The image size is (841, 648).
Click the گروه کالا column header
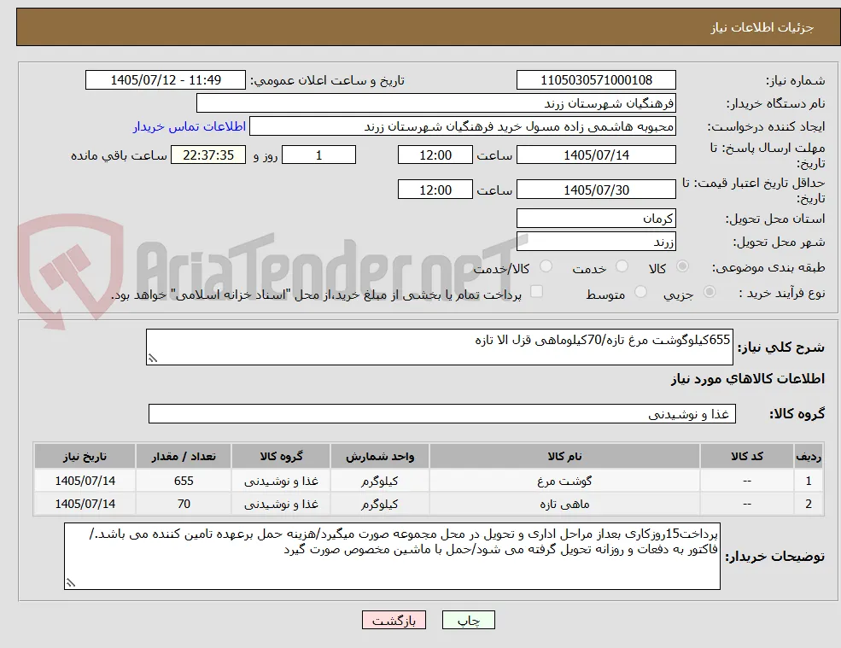pos(281,457)
